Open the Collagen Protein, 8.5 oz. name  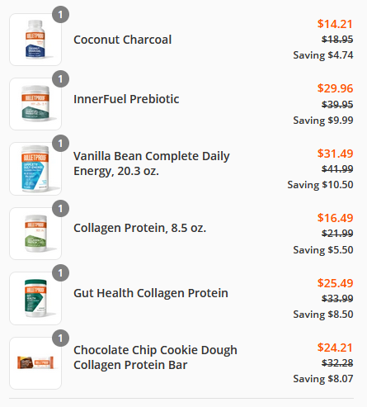coord(139,228)
